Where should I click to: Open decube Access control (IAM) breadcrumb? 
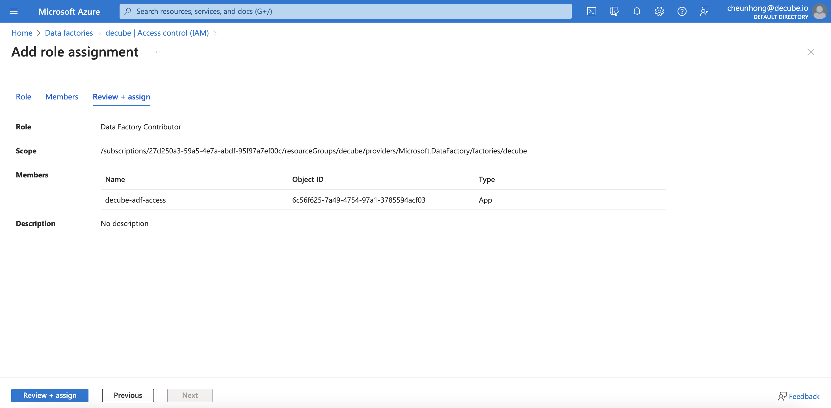(157, 33)
